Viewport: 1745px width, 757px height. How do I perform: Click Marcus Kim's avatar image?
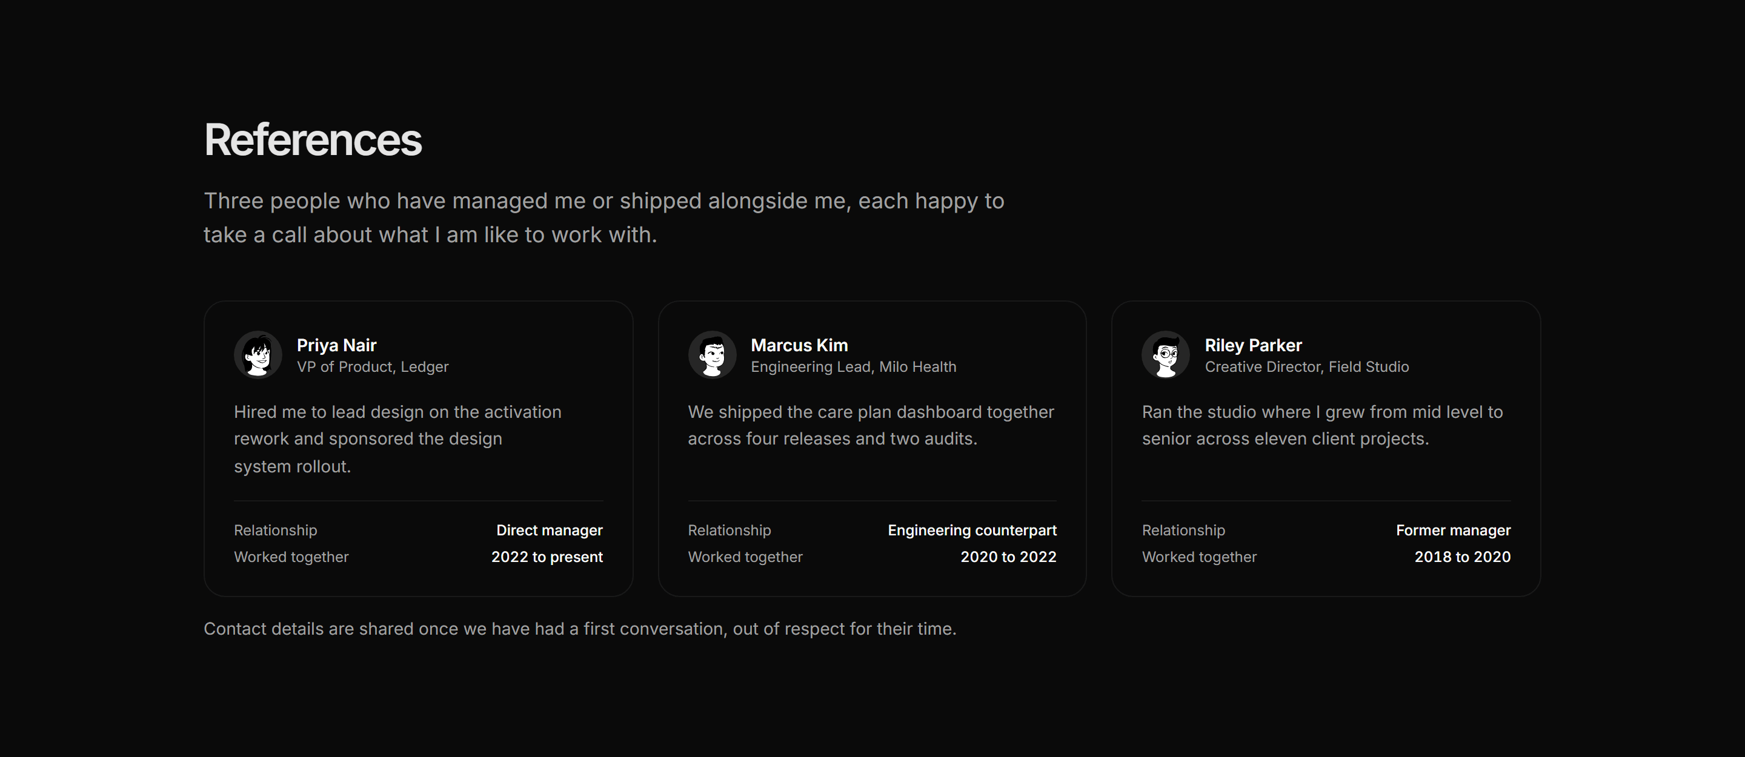tap(712, 355)
